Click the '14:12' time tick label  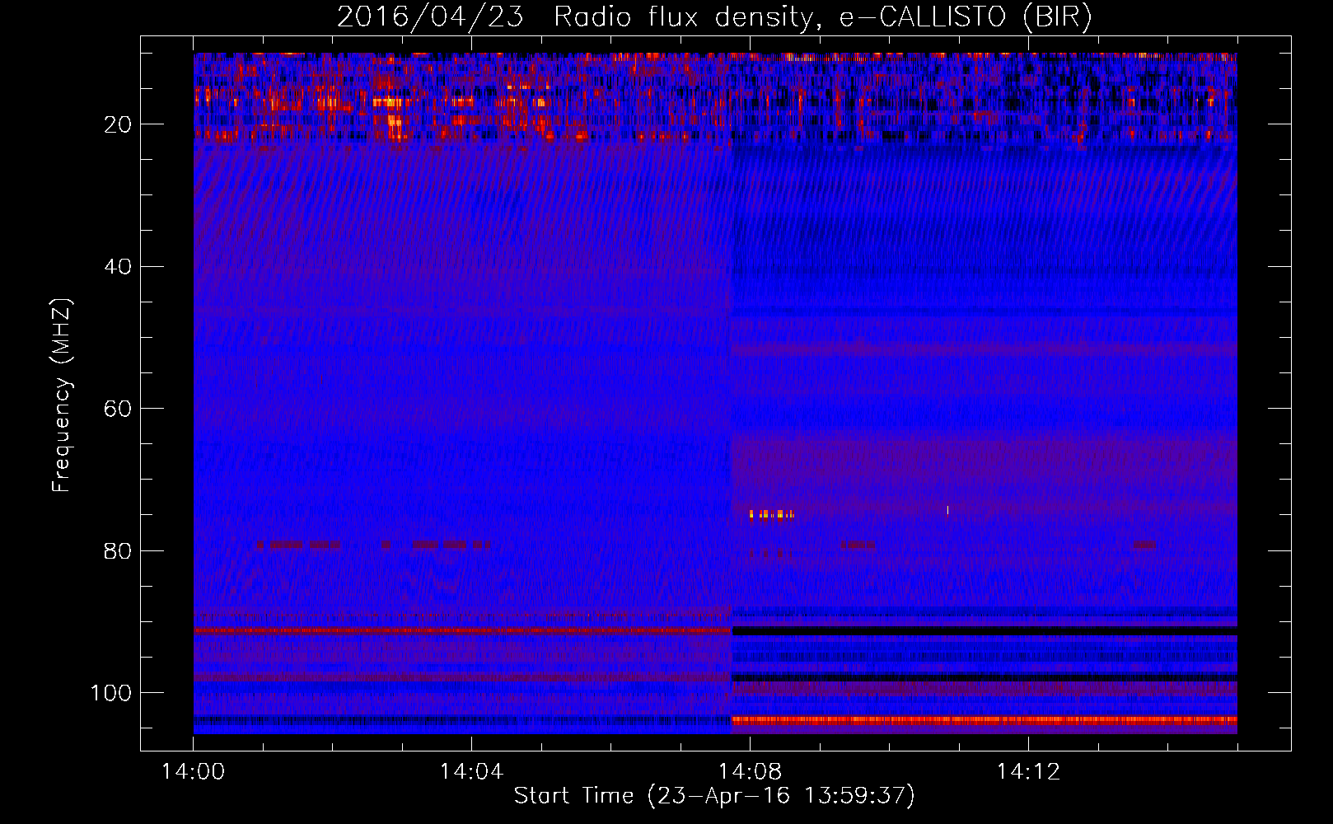[1028, 772]
